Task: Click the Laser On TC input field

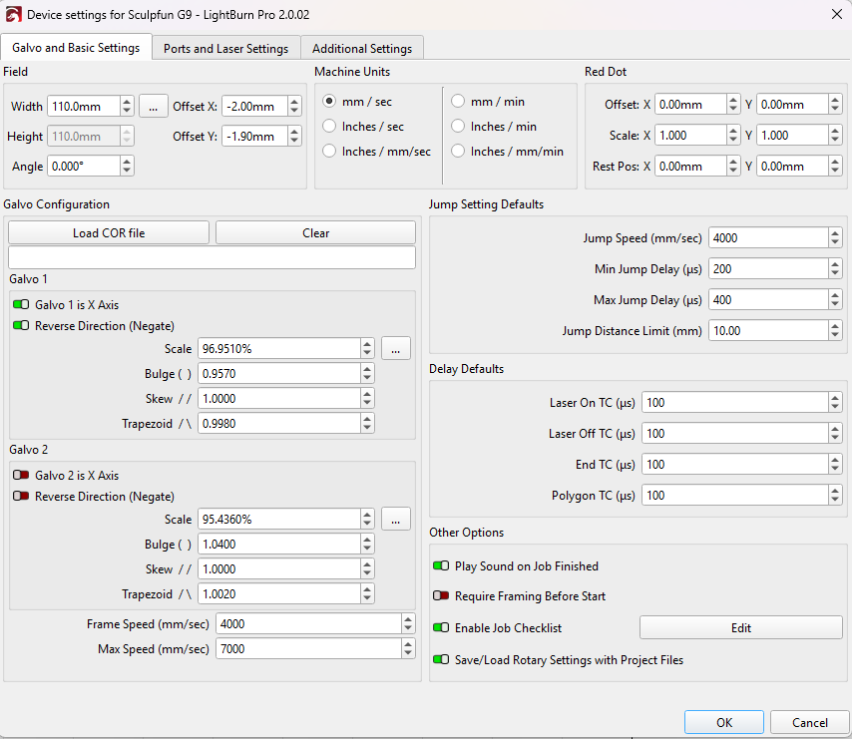Action: [x=734, y=403]
